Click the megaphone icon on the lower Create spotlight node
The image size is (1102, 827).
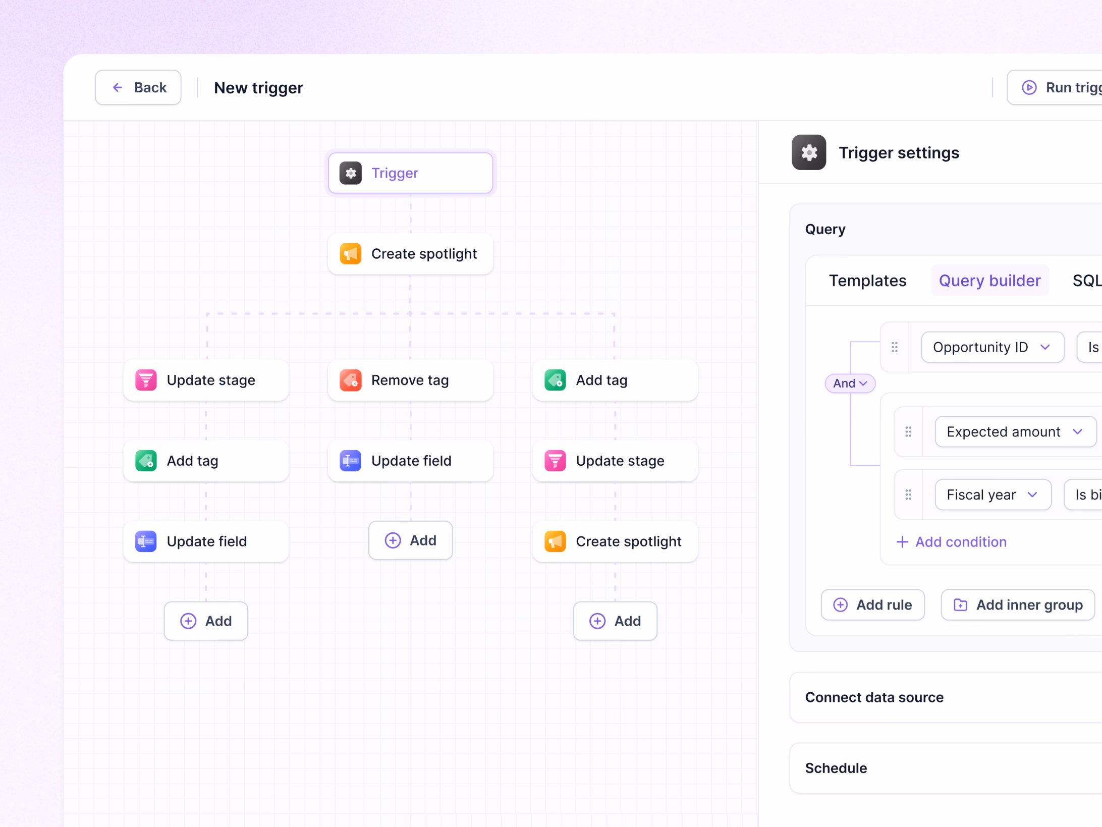[555, 541]
